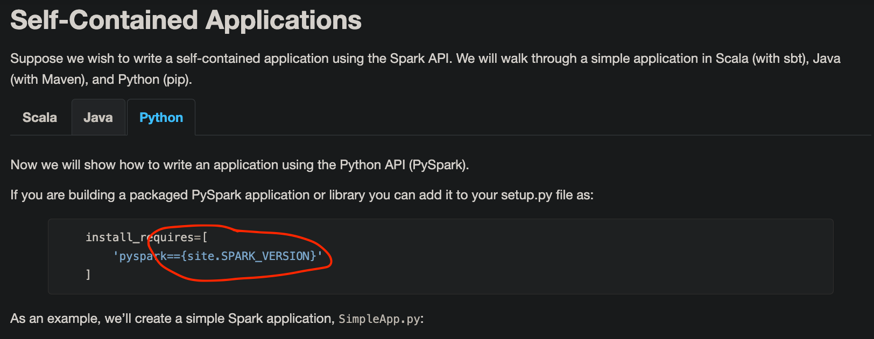Switch to the Scala tab
874x339 pixels.
tap(40, 117)
